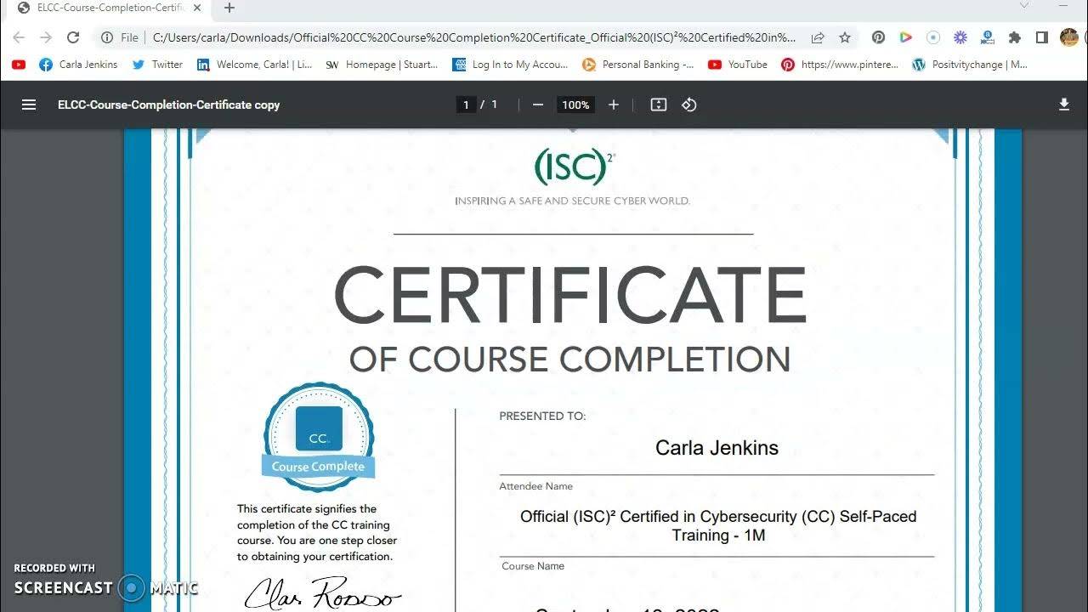Screen dimensions: 1088x612
Task: Click the PDF page number field
Action: pyautogui.click(x=465, y=105)
